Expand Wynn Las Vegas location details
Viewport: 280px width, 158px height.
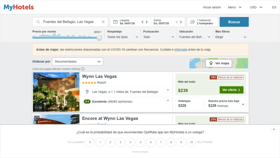(x=168, y=90)
